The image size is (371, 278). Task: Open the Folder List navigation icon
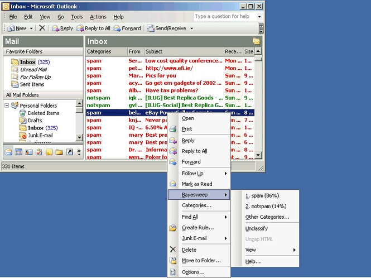(x=59, y=152)
